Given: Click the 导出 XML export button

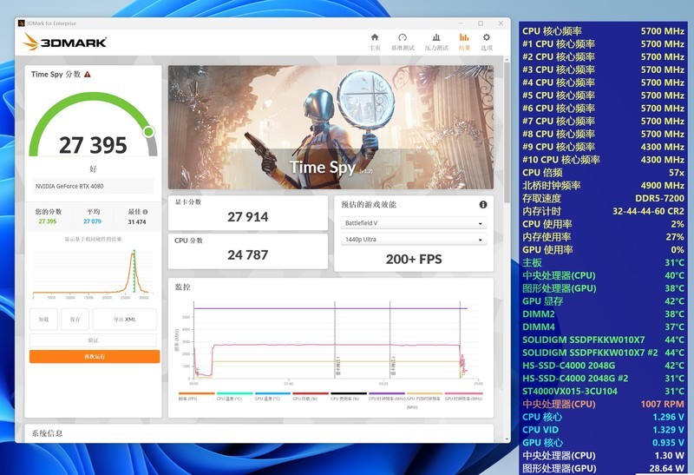Looking at the screenshot, I should tap(125, 319).
